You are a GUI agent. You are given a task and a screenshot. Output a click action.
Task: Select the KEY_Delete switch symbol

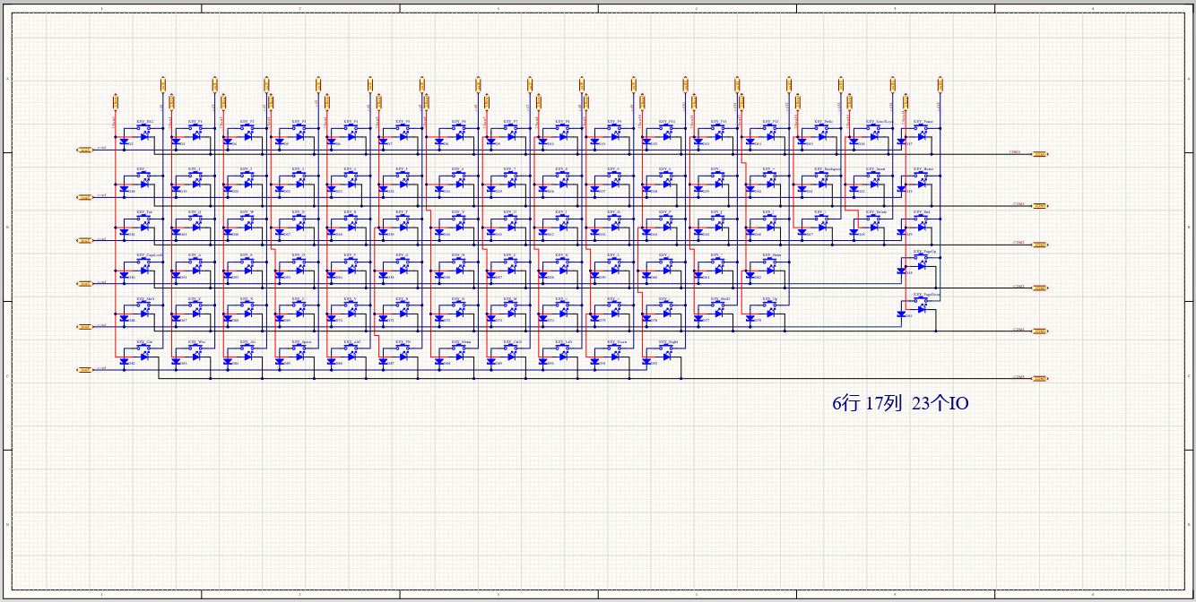(x=872, y=218)
